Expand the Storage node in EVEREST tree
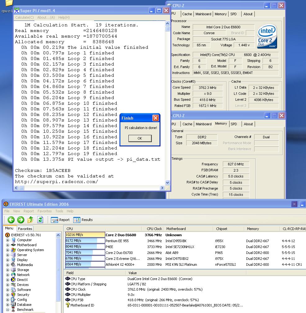The height and width of the screenshot is (313, 306). point(7,270)
